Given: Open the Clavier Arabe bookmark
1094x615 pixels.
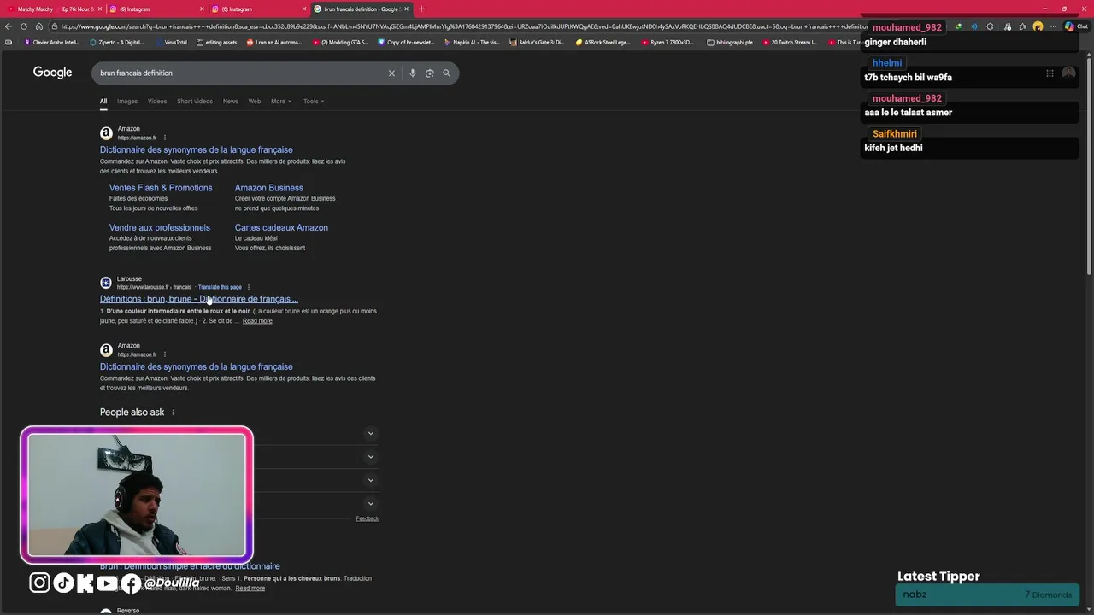Looking at the screenshot, I should (x=52, y=42).
